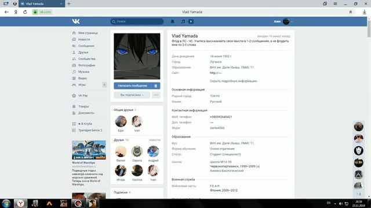Open Видео in left sidebar
This screenshot has width=371, height=208.
click(x=82, y=78)
